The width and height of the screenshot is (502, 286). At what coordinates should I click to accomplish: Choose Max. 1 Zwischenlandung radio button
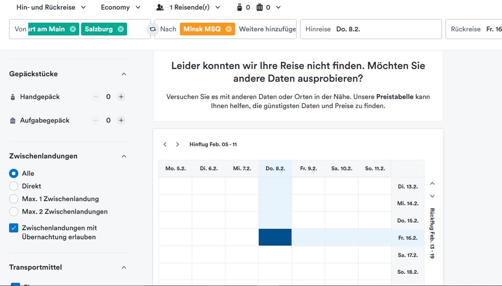(x=14, y=199)
